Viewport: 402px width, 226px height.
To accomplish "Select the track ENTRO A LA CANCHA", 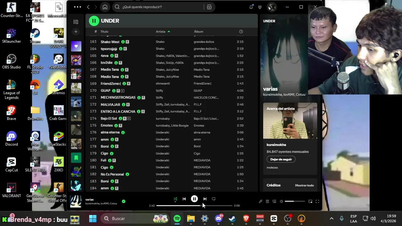I will (118, 111).
